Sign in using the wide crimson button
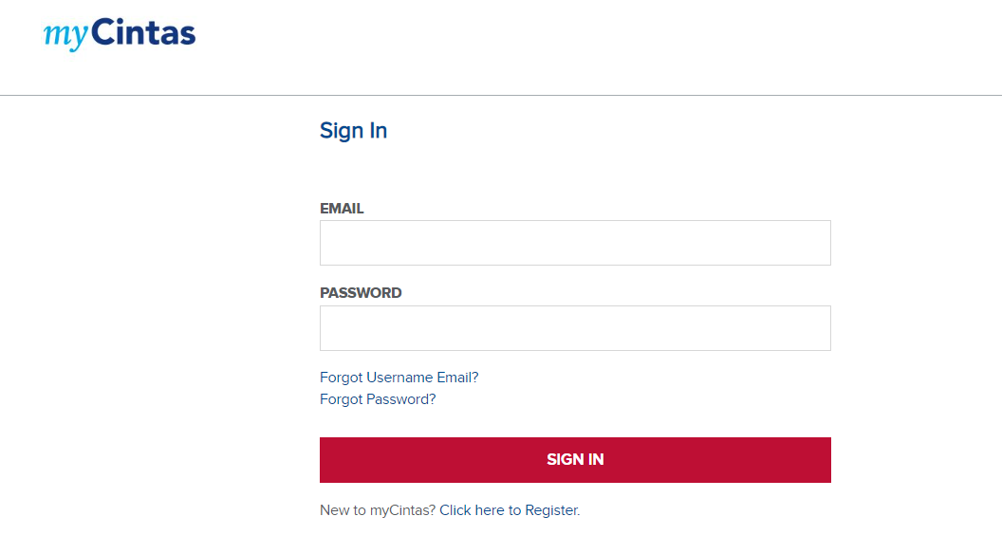The width and height of the screenshot is (1002, 535). point(575,459)
